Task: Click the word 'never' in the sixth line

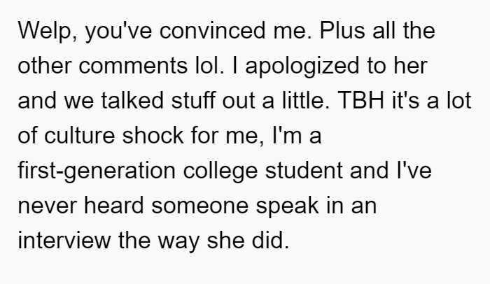Action: point(47,206)
